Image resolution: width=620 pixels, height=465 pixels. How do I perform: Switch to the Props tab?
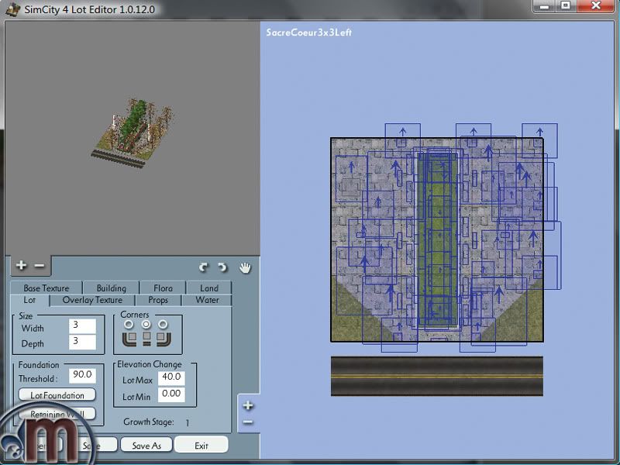point(158,300)
